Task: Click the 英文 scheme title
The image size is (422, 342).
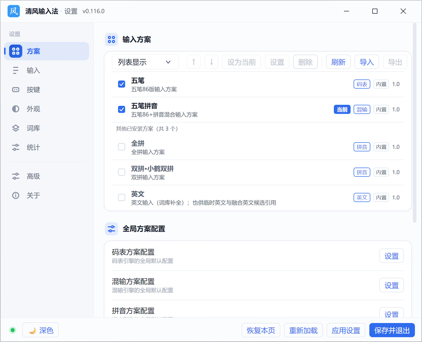Action: click(x=138, y=194)
